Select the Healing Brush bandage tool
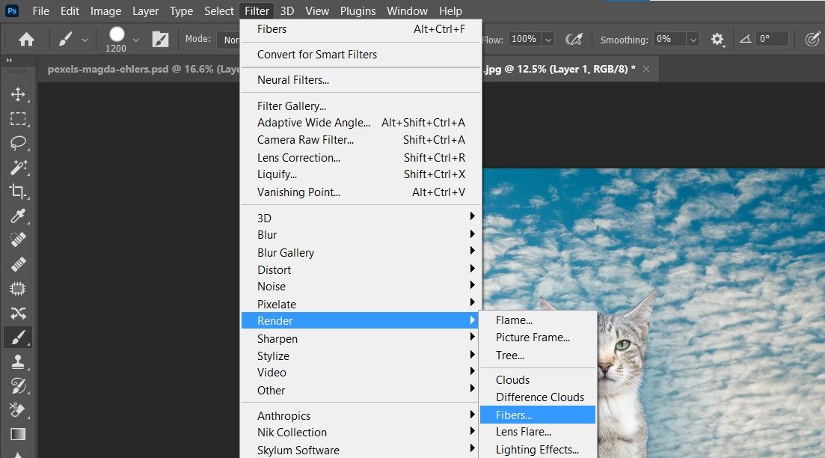 pos(18,264)
